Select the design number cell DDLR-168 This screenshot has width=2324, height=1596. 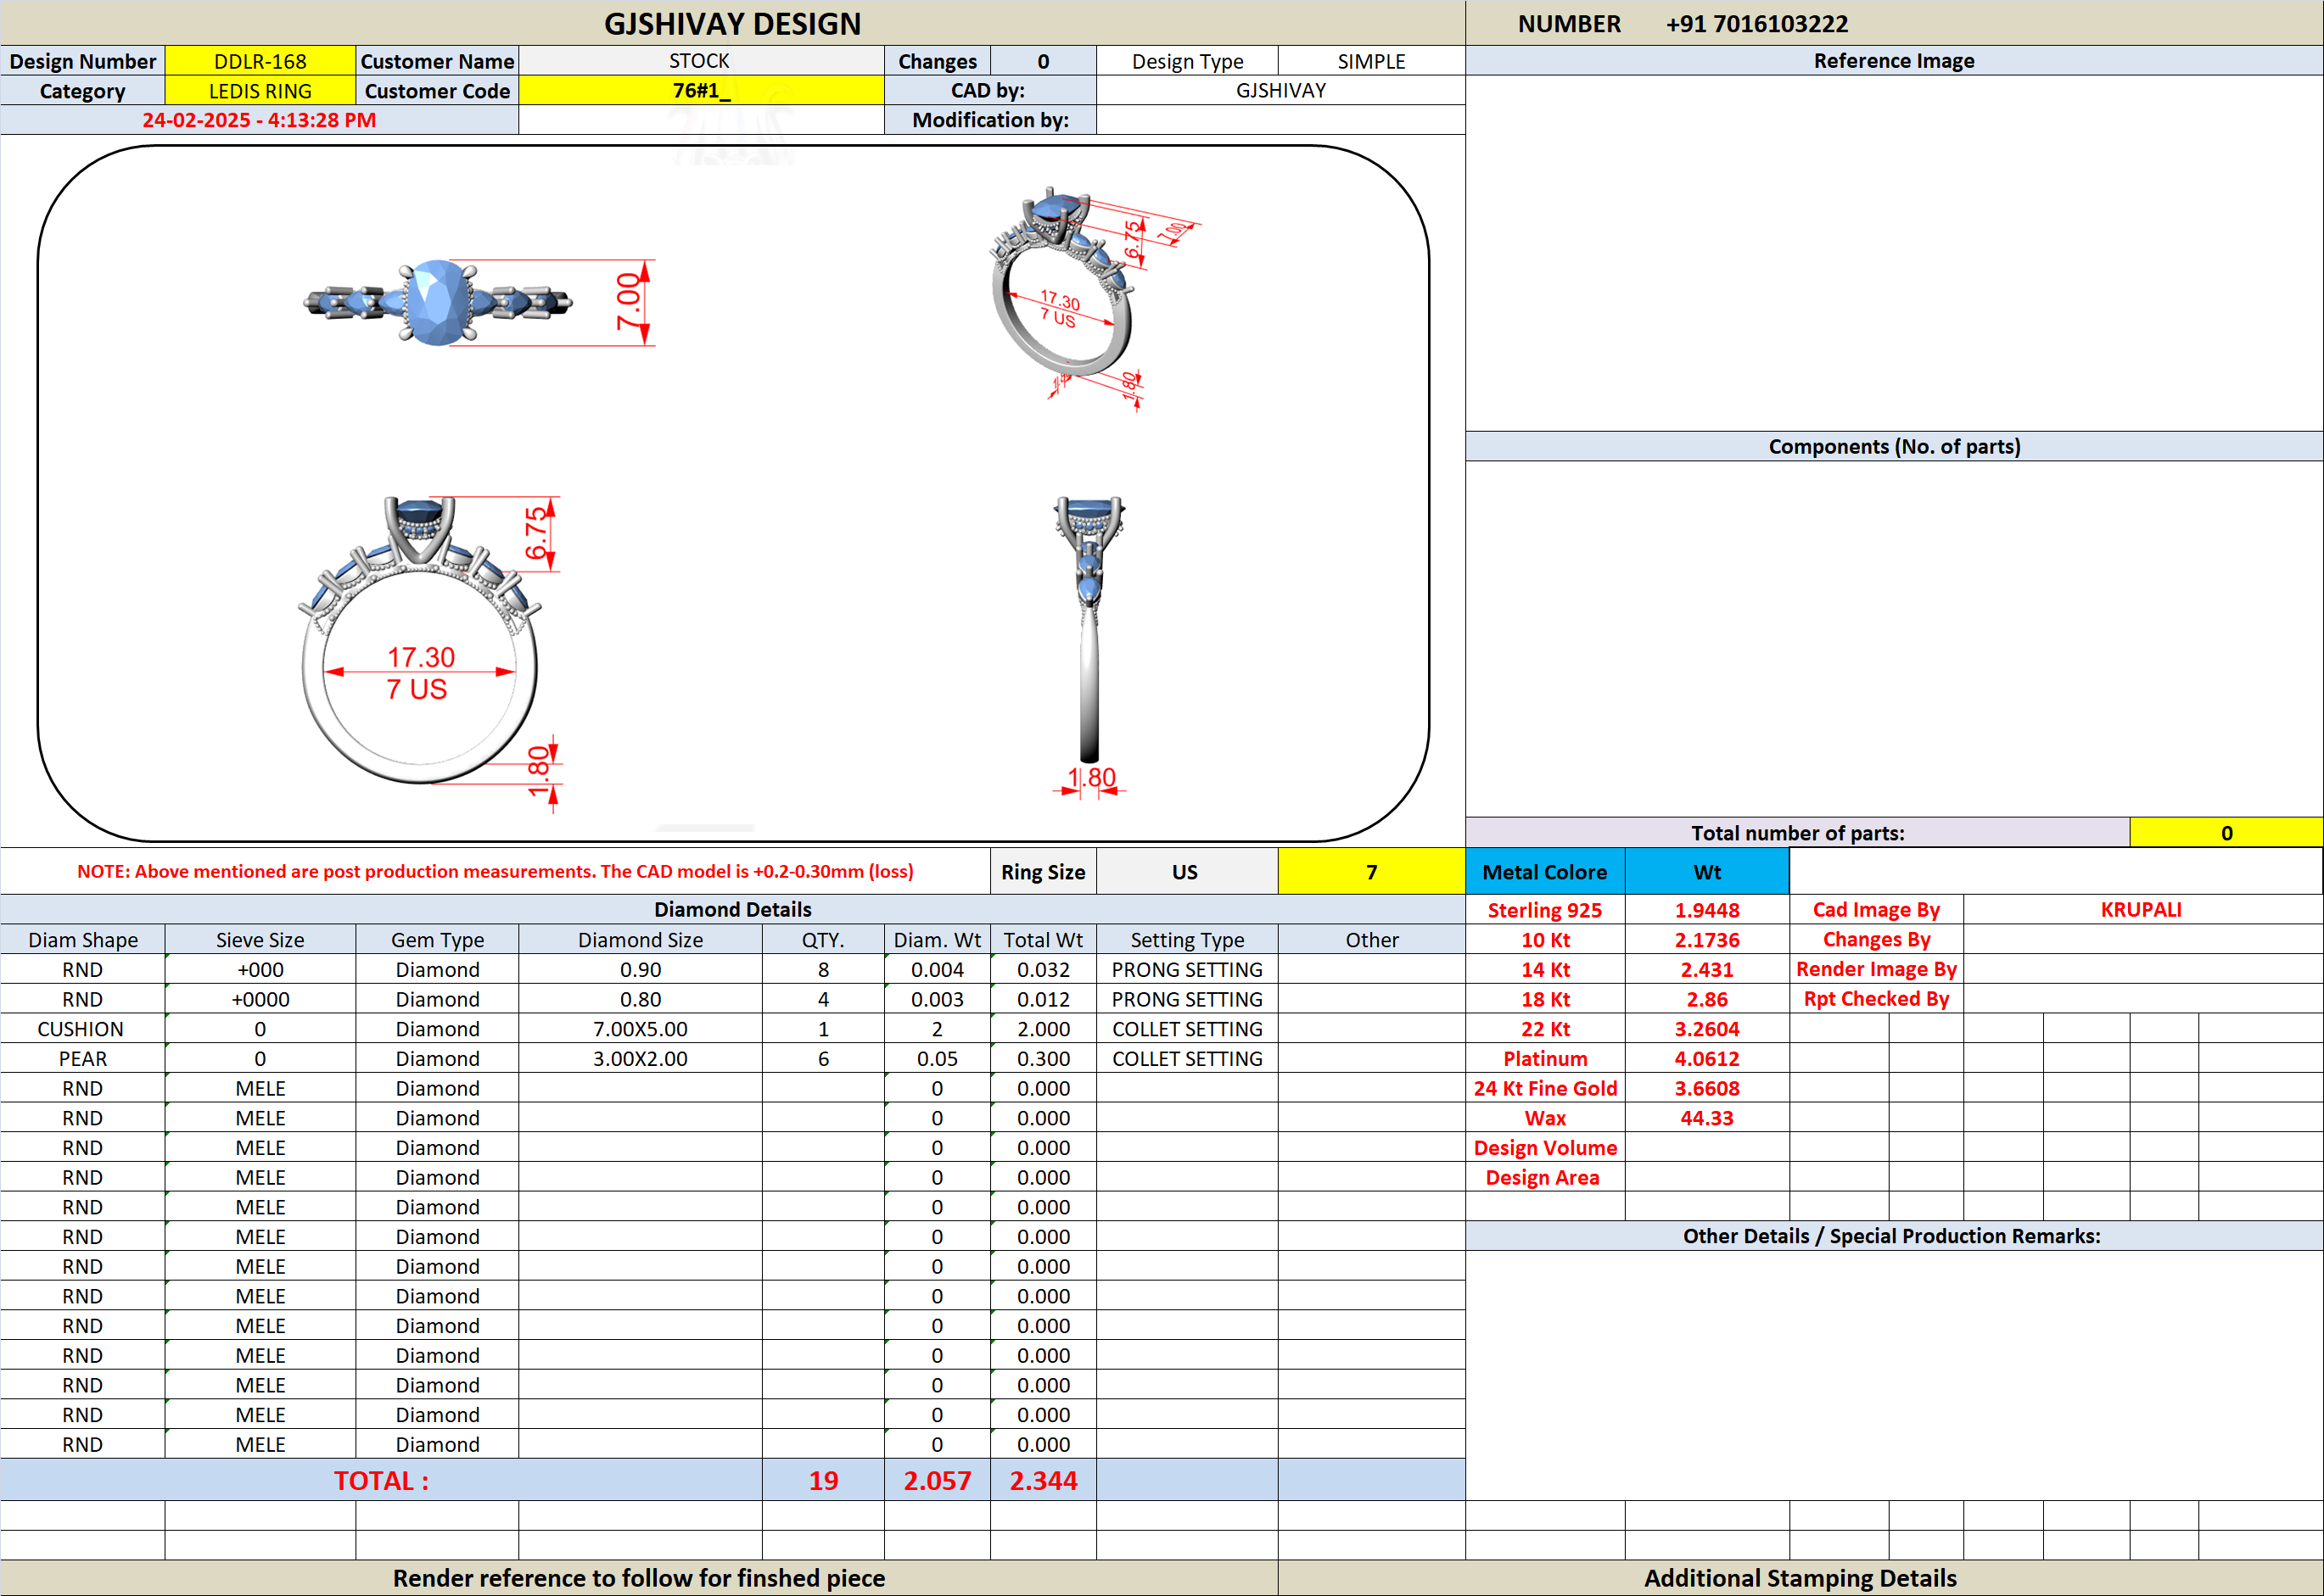click(260, 61)
